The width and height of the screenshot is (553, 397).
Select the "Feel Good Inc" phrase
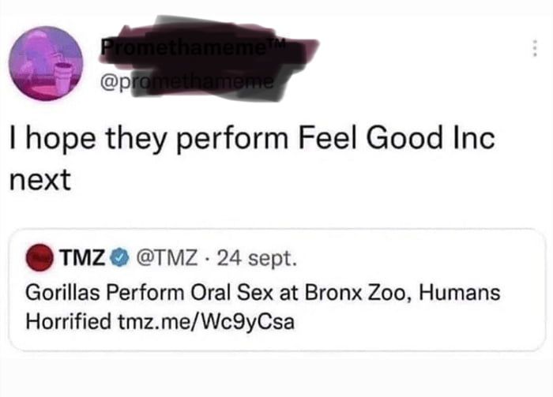pos(397,143)
